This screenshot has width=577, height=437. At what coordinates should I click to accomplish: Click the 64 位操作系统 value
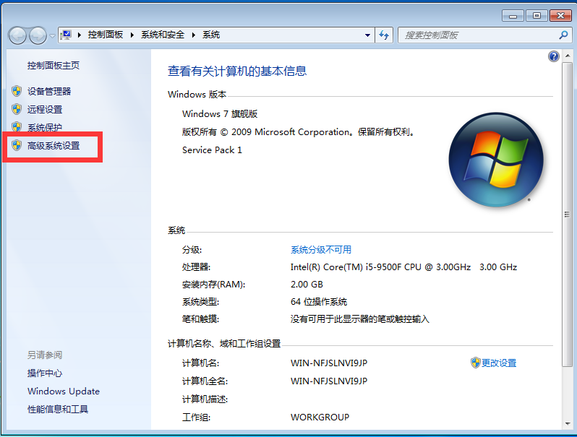coord(319,302)
